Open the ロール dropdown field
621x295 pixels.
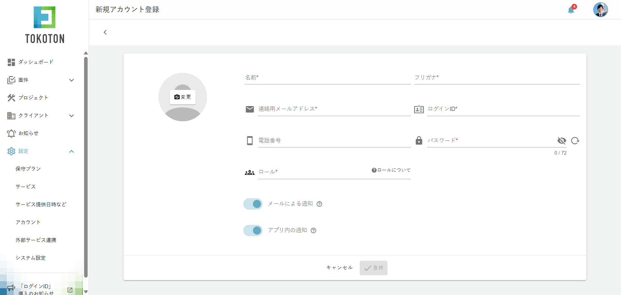pyautogui.click(x=334, y=172)
